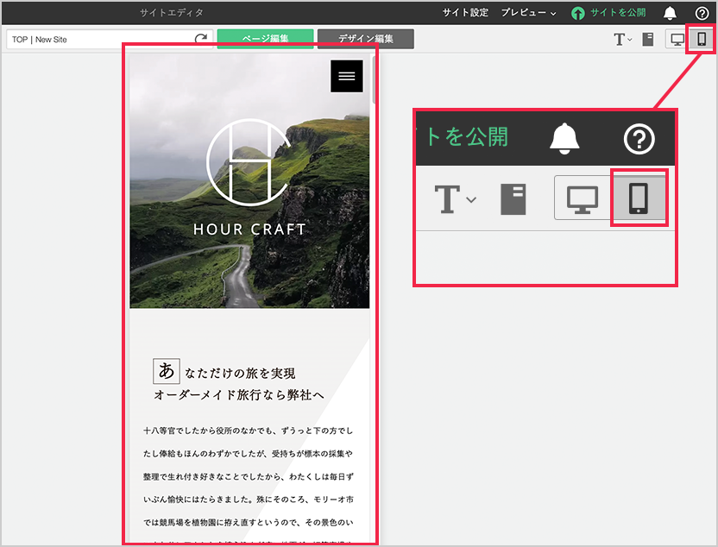Click the notification bell in the top bar
The width and height of the screenshot is (718, 547).
click(670, 13)
